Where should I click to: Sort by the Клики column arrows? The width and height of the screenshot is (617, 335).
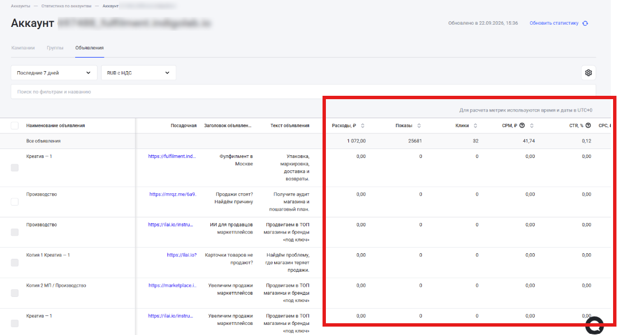(475, 126)
